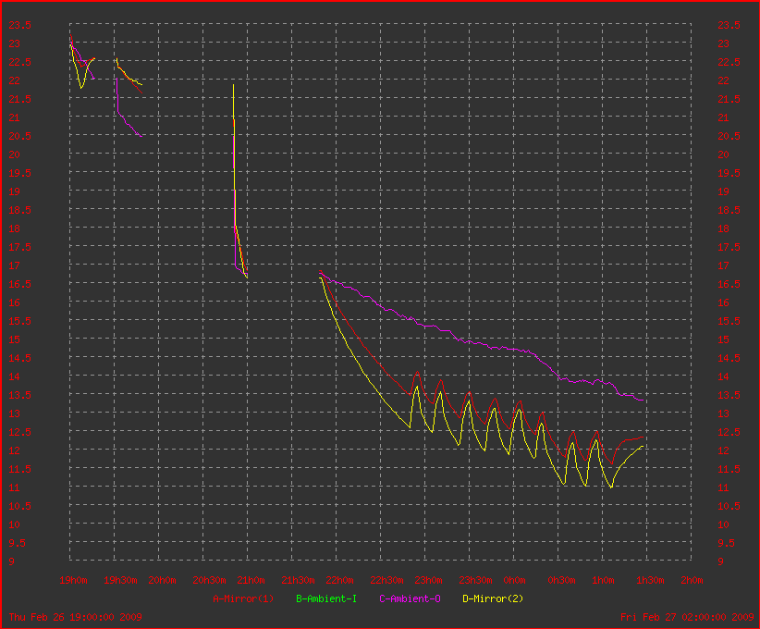Select the 1h0m time axis label
Viewport: 760px width, 629px height.
click(603, 581)
